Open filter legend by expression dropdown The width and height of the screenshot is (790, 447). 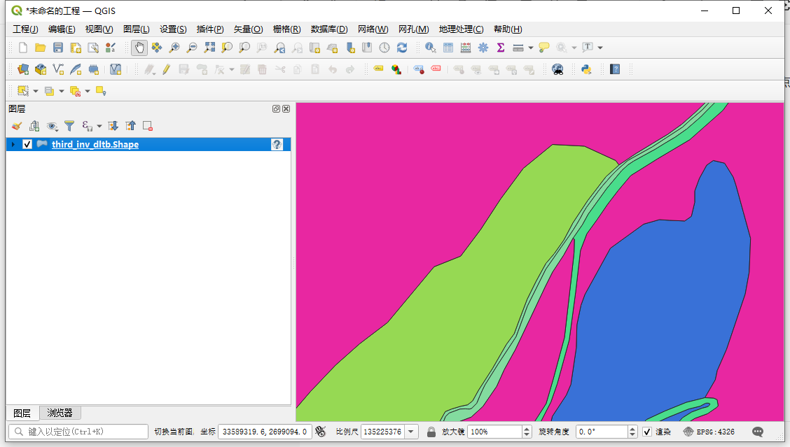pos(99,126)
